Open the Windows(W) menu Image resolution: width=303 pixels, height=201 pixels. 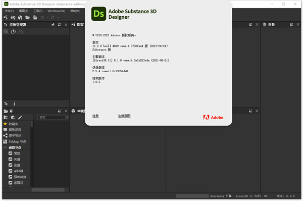click(56, 11)
